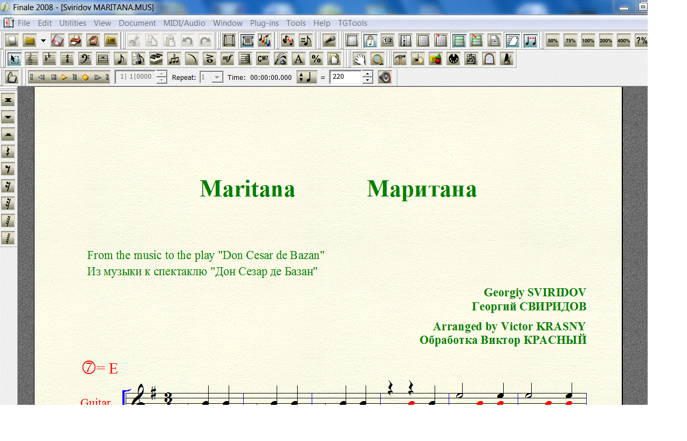
Task: Select the Text tool letter A
Action: click(298, 59)
